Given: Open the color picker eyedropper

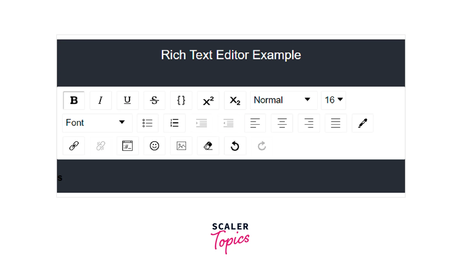Looking at the screenshot, I should tap(363, 123).
